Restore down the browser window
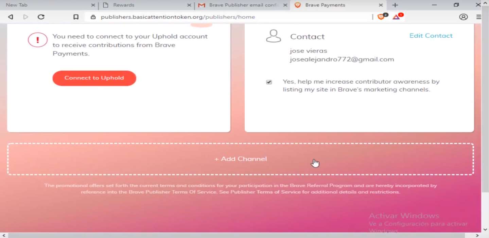Image resolution: width=489 pixels, height=238 pixels. 456,5
